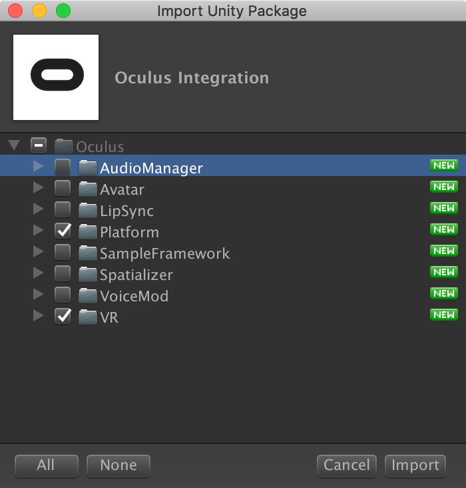The width and height of the screenshot is (466, 488).
Task: Check the SampleFramework checkbox
Action: tap(63, 252)
